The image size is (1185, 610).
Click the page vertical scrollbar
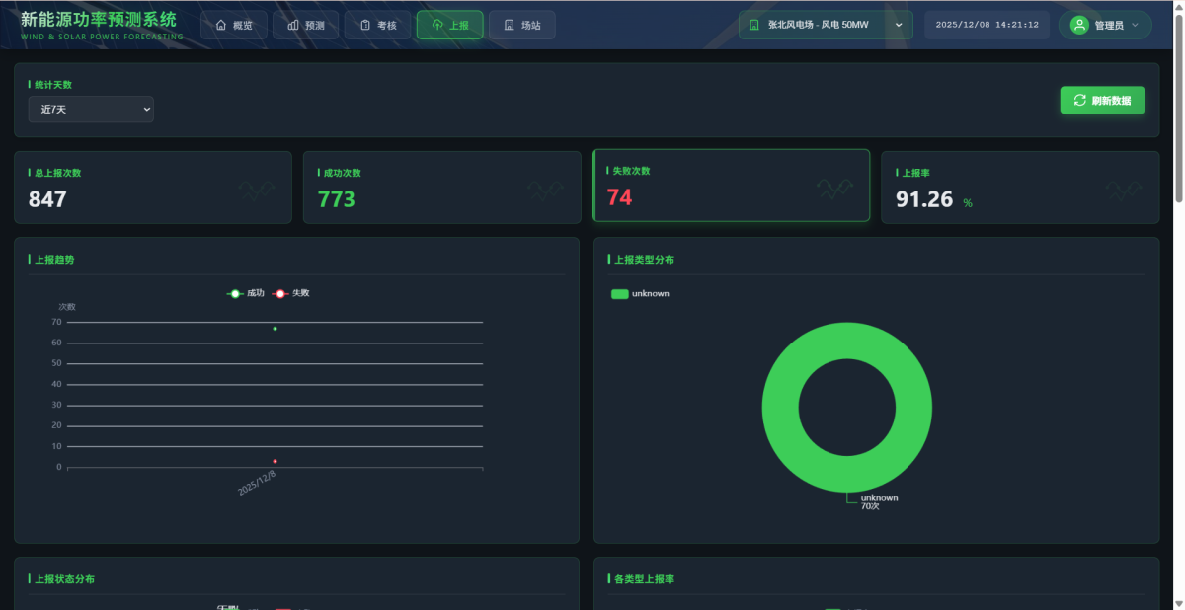[1178, 99]
